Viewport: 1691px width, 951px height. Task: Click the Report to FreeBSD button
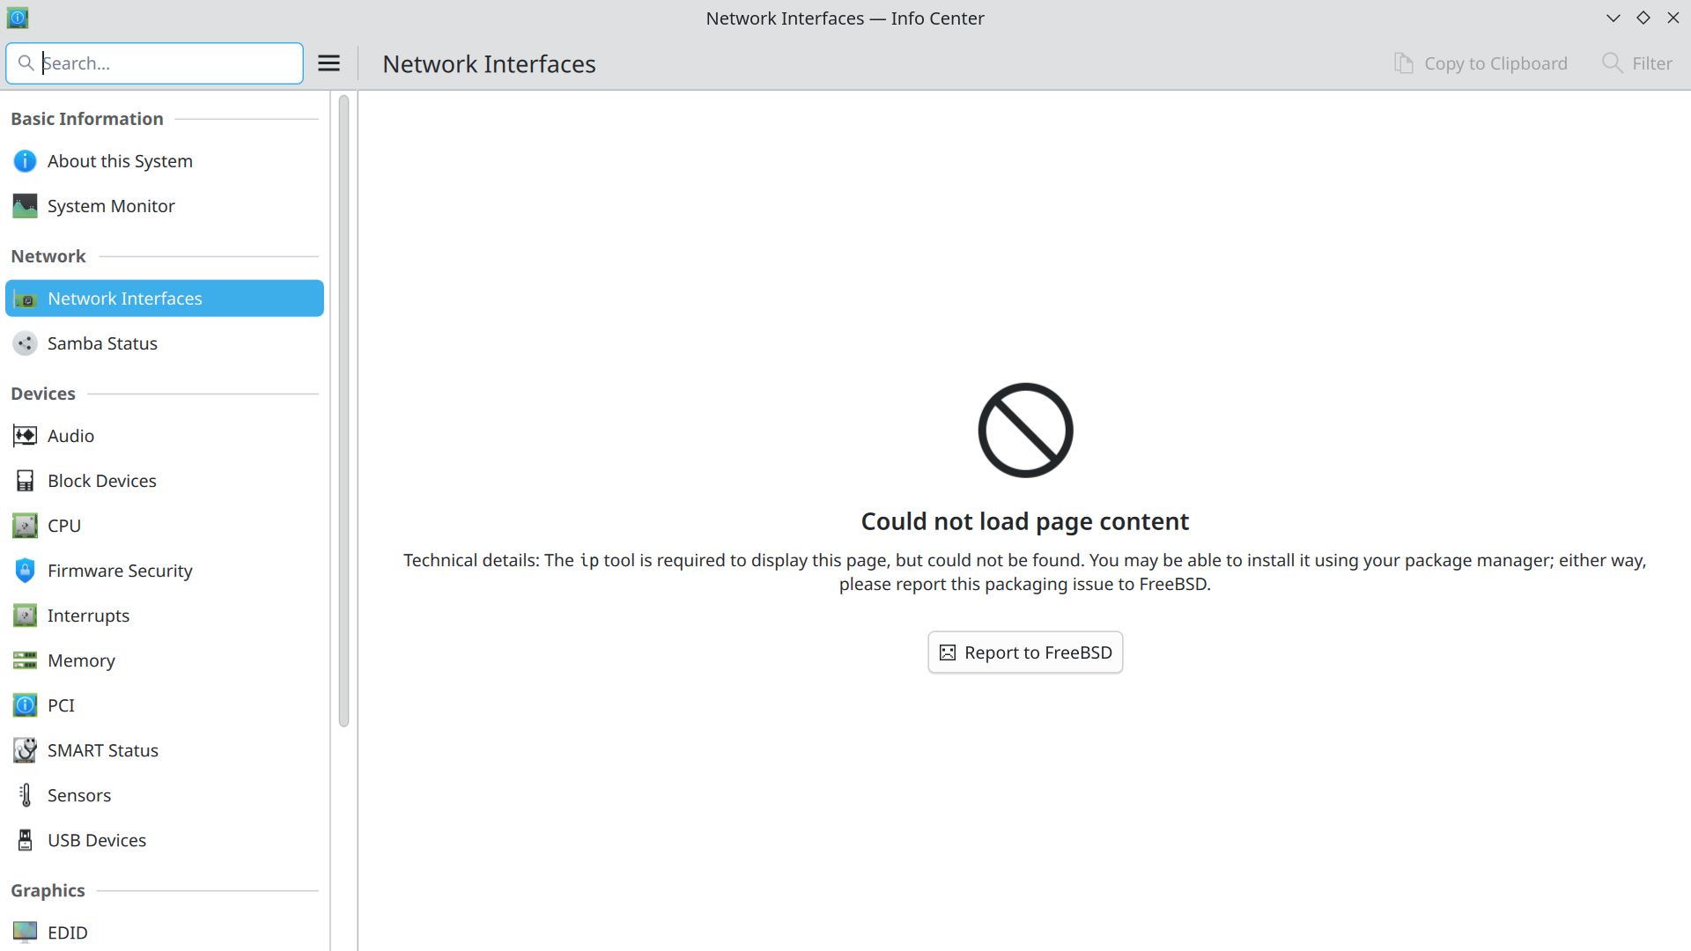click(x=1025, y=652)
